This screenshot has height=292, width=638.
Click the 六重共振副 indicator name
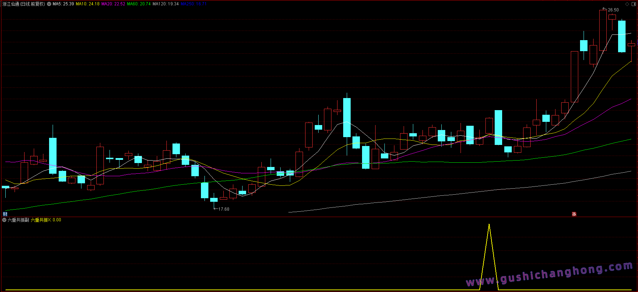click(x=18, y=220)
